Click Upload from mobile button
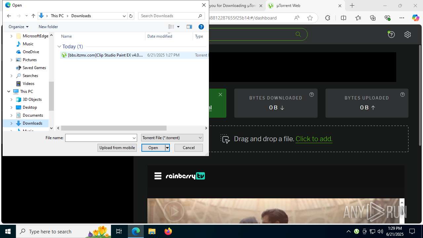 click(x=117, y=148)
